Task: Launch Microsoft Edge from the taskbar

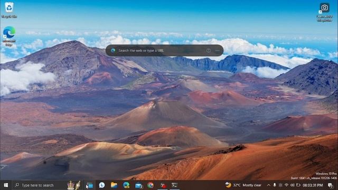Action: [126, 185]
